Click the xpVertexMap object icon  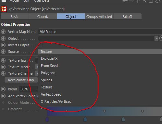(x=4, y=9)
